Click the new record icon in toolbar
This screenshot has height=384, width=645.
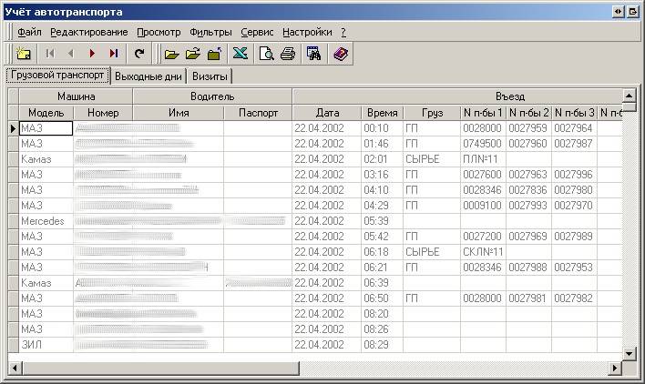pos(23,54)
